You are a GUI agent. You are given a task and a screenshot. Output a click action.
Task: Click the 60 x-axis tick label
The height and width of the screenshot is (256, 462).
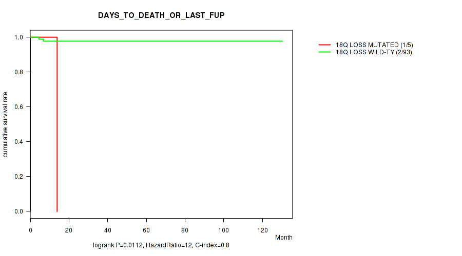tap(146, 228)
